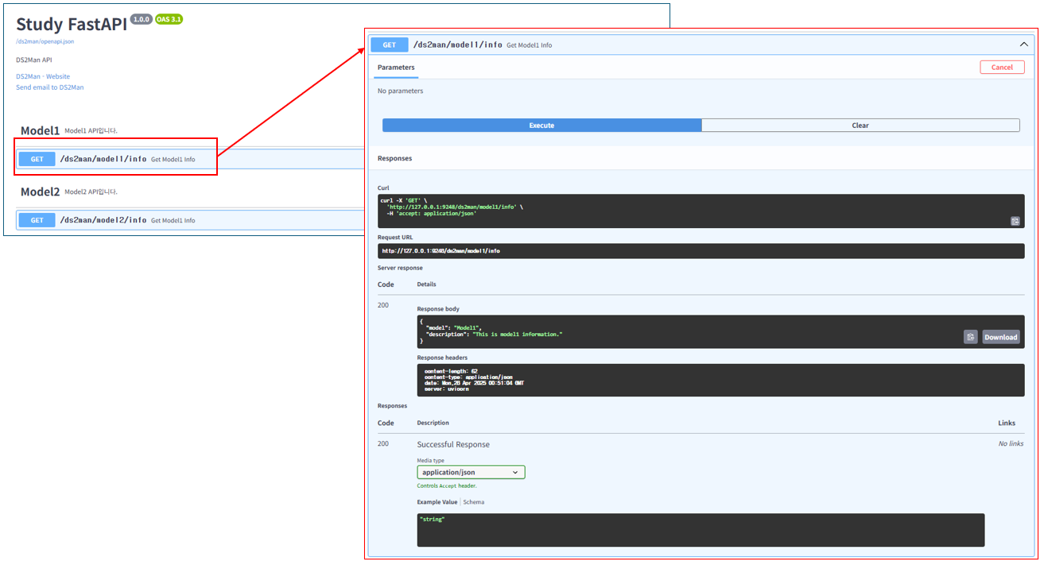This screenshot has height=565, width=1044.
Task: Click the OAS 3.1 badge
Action: point(169,19)
